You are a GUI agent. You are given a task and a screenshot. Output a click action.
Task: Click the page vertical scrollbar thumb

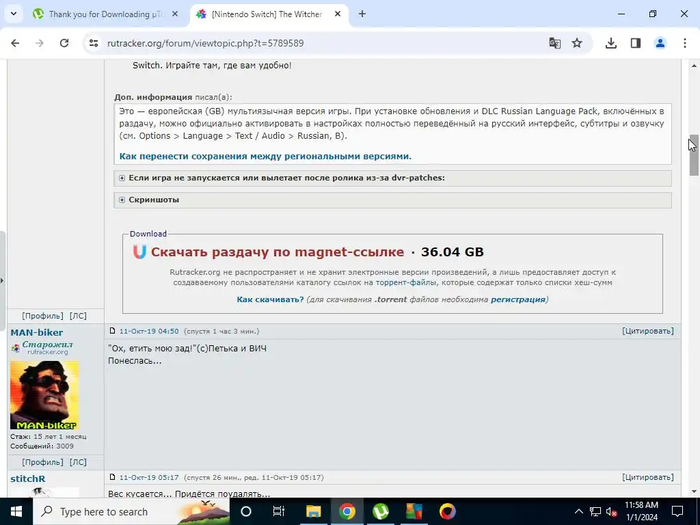(694, 155)
